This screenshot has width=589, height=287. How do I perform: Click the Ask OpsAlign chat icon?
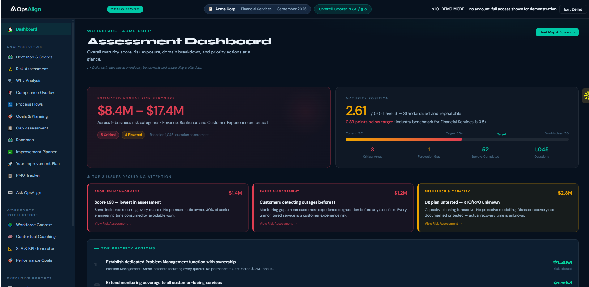pyautogui.click(x=10, y=193)
